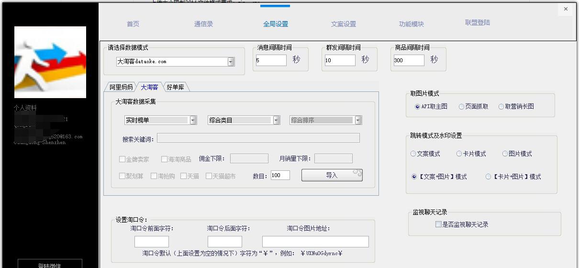Open the 好单库 sub-tab
The width and height of the screenshot is (579, 268).
(x=175, y=87)
